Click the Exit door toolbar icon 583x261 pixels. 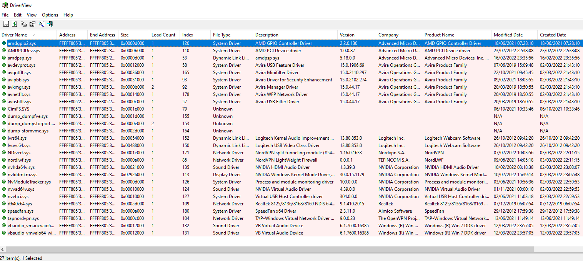pyautogui.click(x=50, y=24)
